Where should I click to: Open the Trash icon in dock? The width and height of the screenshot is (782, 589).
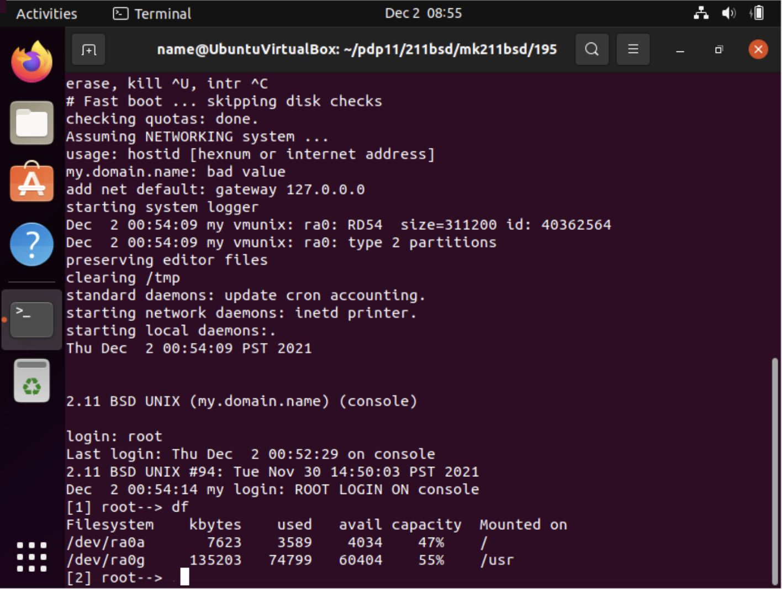tap(32, 381)
